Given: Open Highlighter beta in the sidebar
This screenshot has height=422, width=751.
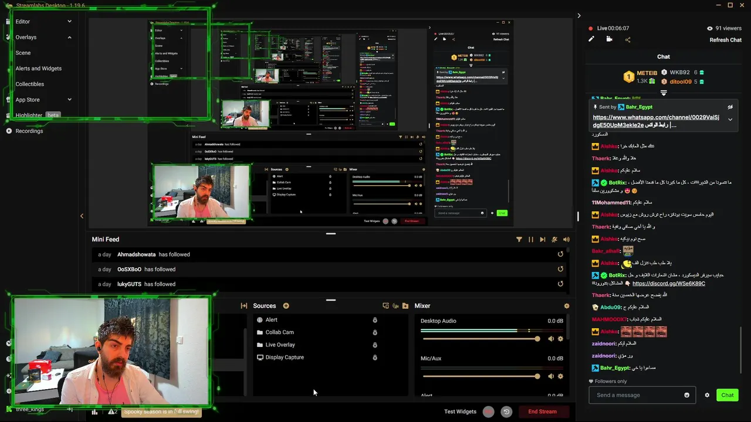Looking at the screenshot, I should click(x=38, y=115).
